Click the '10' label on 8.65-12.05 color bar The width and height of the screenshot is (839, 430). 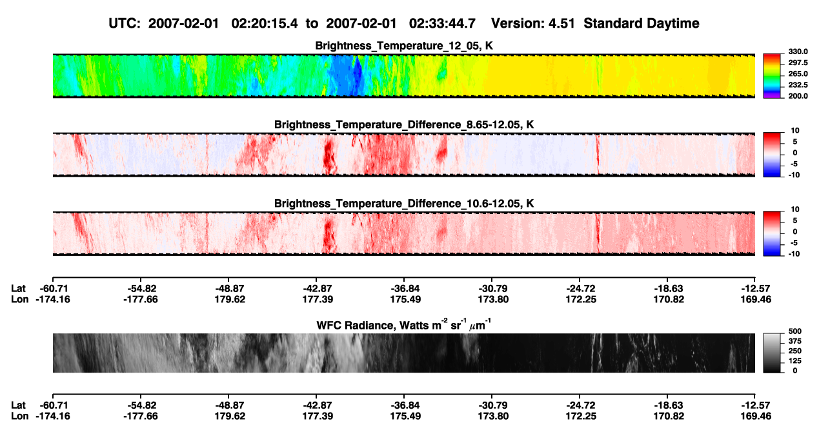point(796,131)
